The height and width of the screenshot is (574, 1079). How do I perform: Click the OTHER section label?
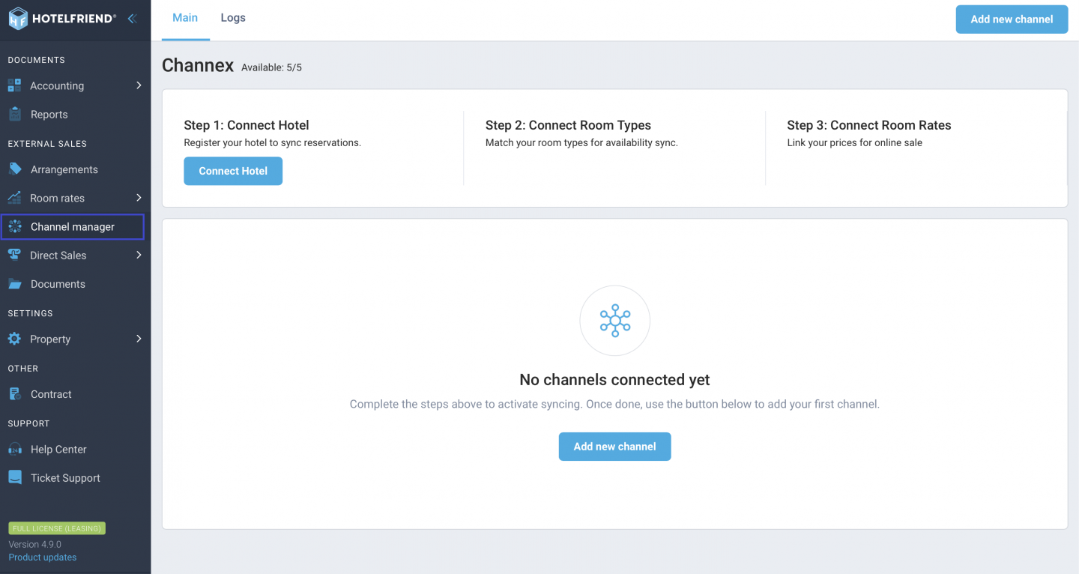(x=22, y=369)
